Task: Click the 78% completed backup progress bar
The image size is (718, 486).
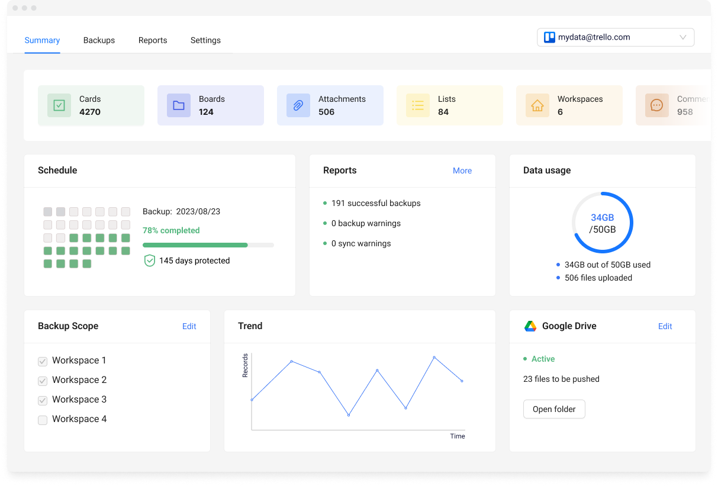Action: pos(208,244)
